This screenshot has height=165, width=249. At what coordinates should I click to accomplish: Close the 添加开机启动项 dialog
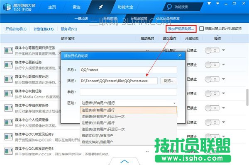click(180, 55)
